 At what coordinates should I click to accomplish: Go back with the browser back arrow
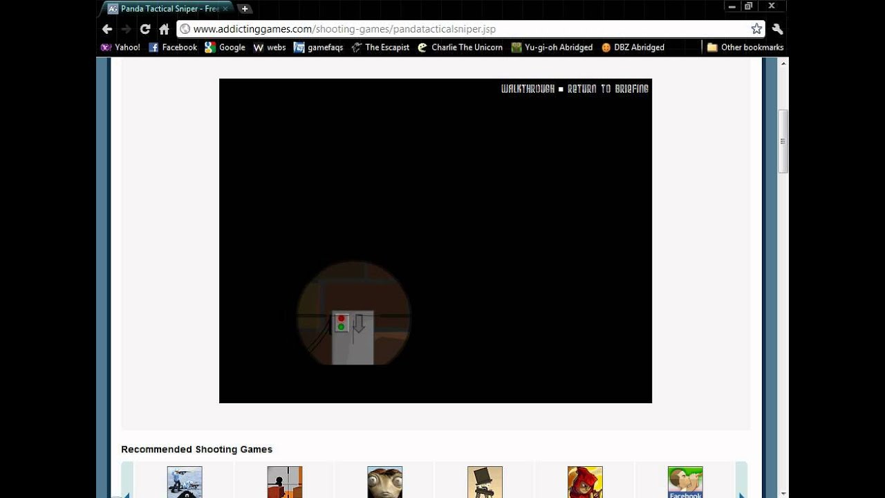[107, 29]
